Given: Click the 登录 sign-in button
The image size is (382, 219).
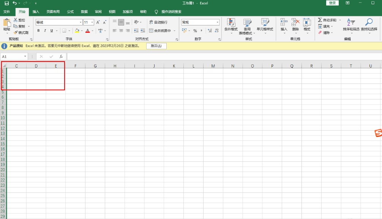Looking at the screenshot, I should [x=332, y=3].
